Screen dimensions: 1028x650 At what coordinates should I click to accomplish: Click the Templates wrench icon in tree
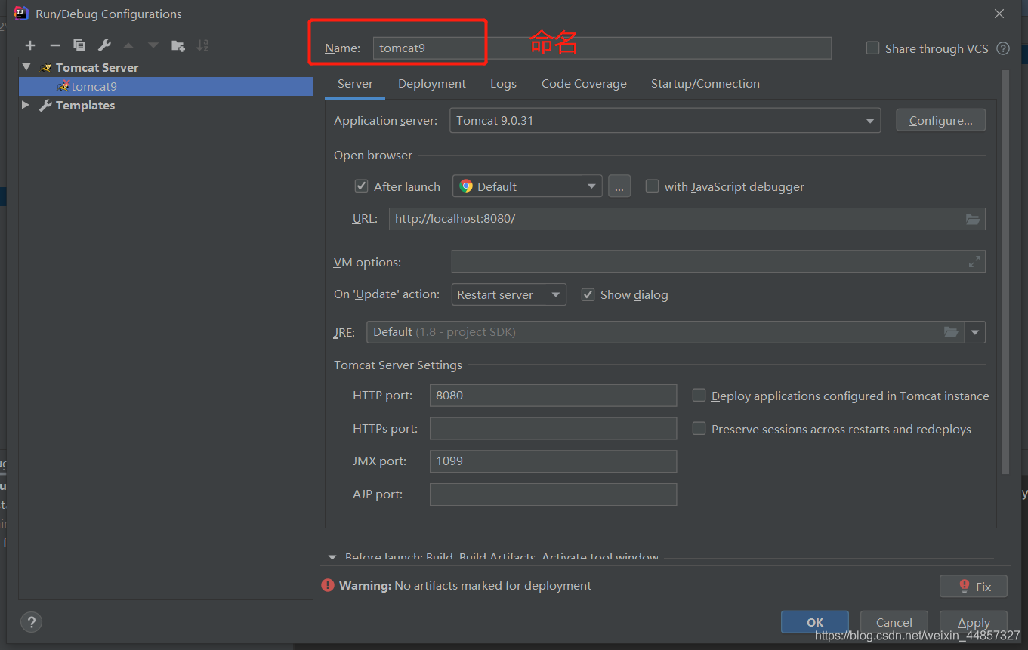pyautogui.click(x=45, y=106)
